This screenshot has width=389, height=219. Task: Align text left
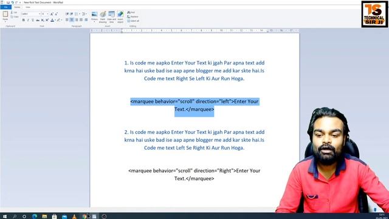67,19
